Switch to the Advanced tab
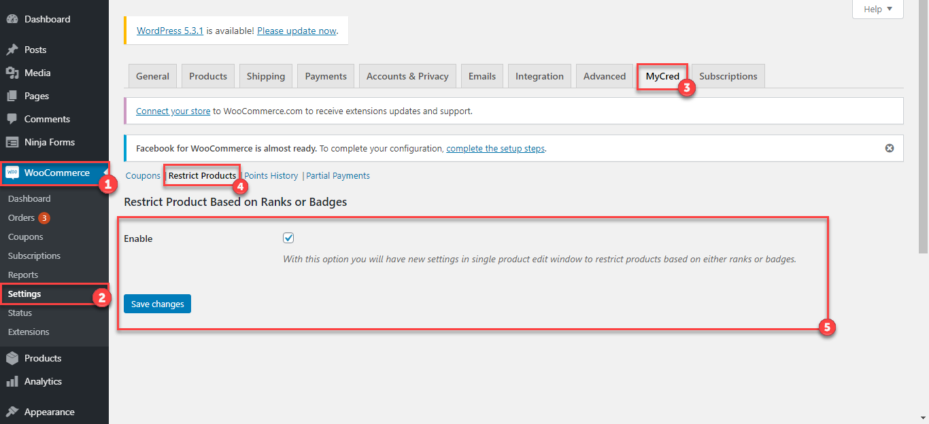This screenshot has height=424, width=929. click(x=605, y=76)
